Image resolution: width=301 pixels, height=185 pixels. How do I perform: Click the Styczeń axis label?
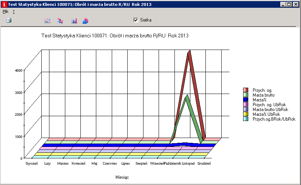coord(32,164)
